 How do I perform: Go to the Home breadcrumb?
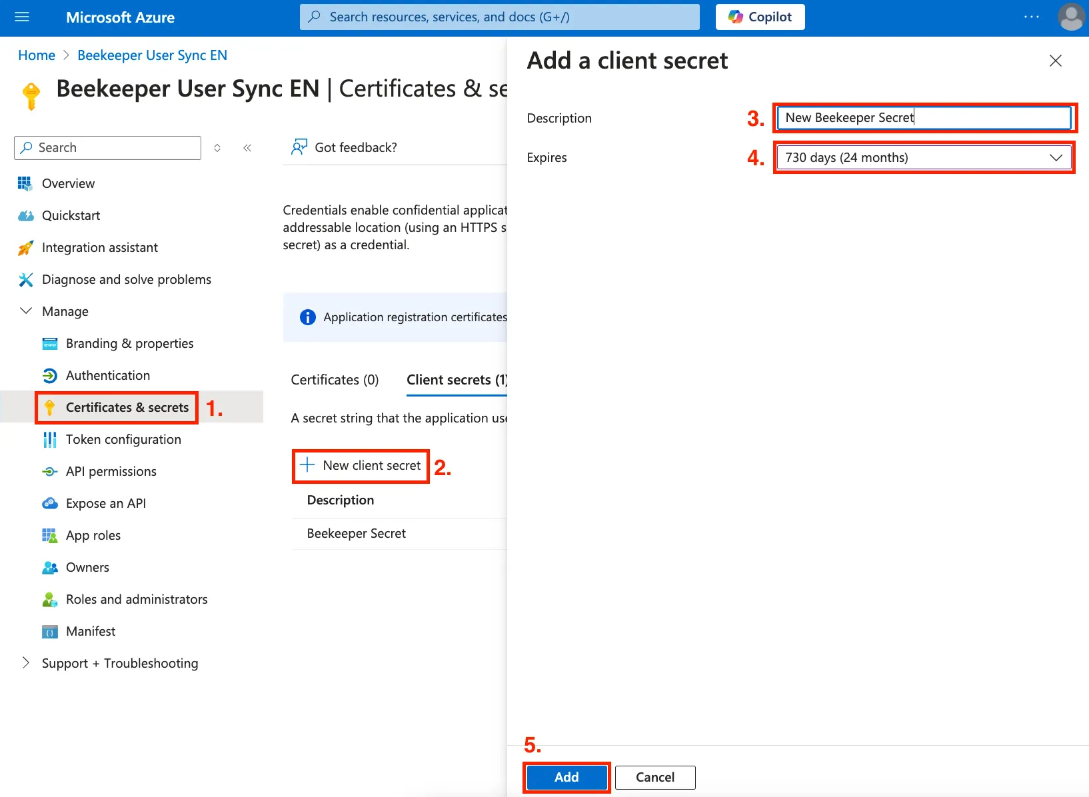point(37,55)
